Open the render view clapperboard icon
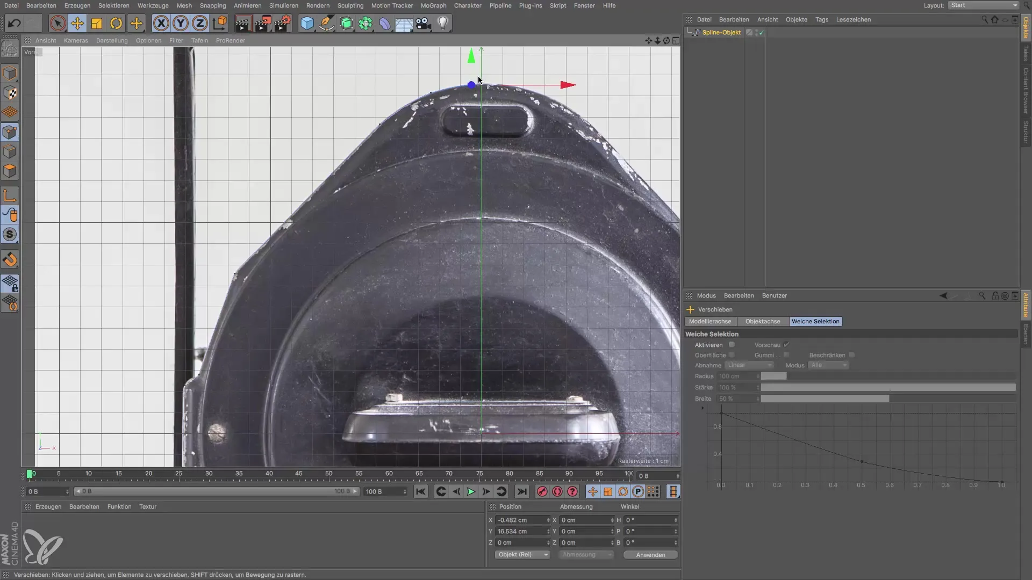Image resolution: width=1032 pixels, height=580 pixels. click(x=243, y=23)
